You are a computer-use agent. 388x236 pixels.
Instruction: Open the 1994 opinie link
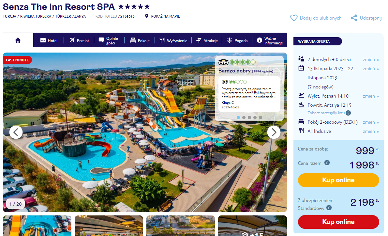[x=262, y=71]
